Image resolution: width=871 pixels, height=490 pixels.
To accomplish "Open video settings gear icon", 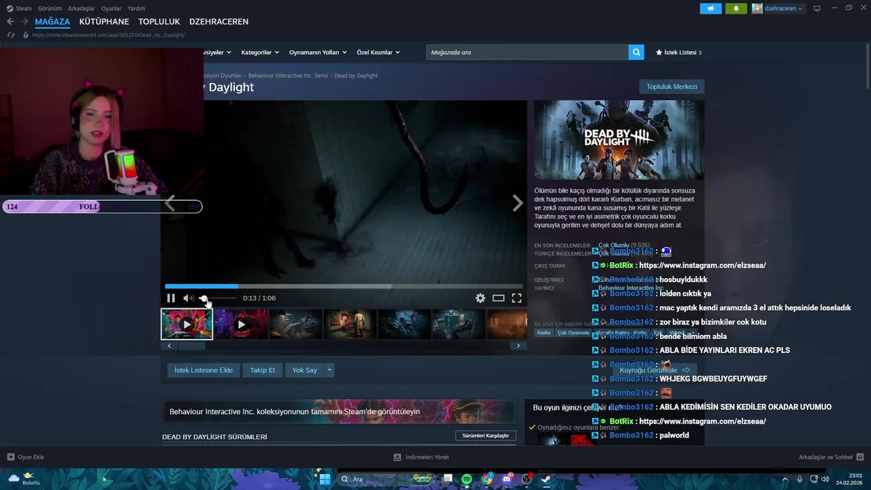I will click(x=480, y=298).
